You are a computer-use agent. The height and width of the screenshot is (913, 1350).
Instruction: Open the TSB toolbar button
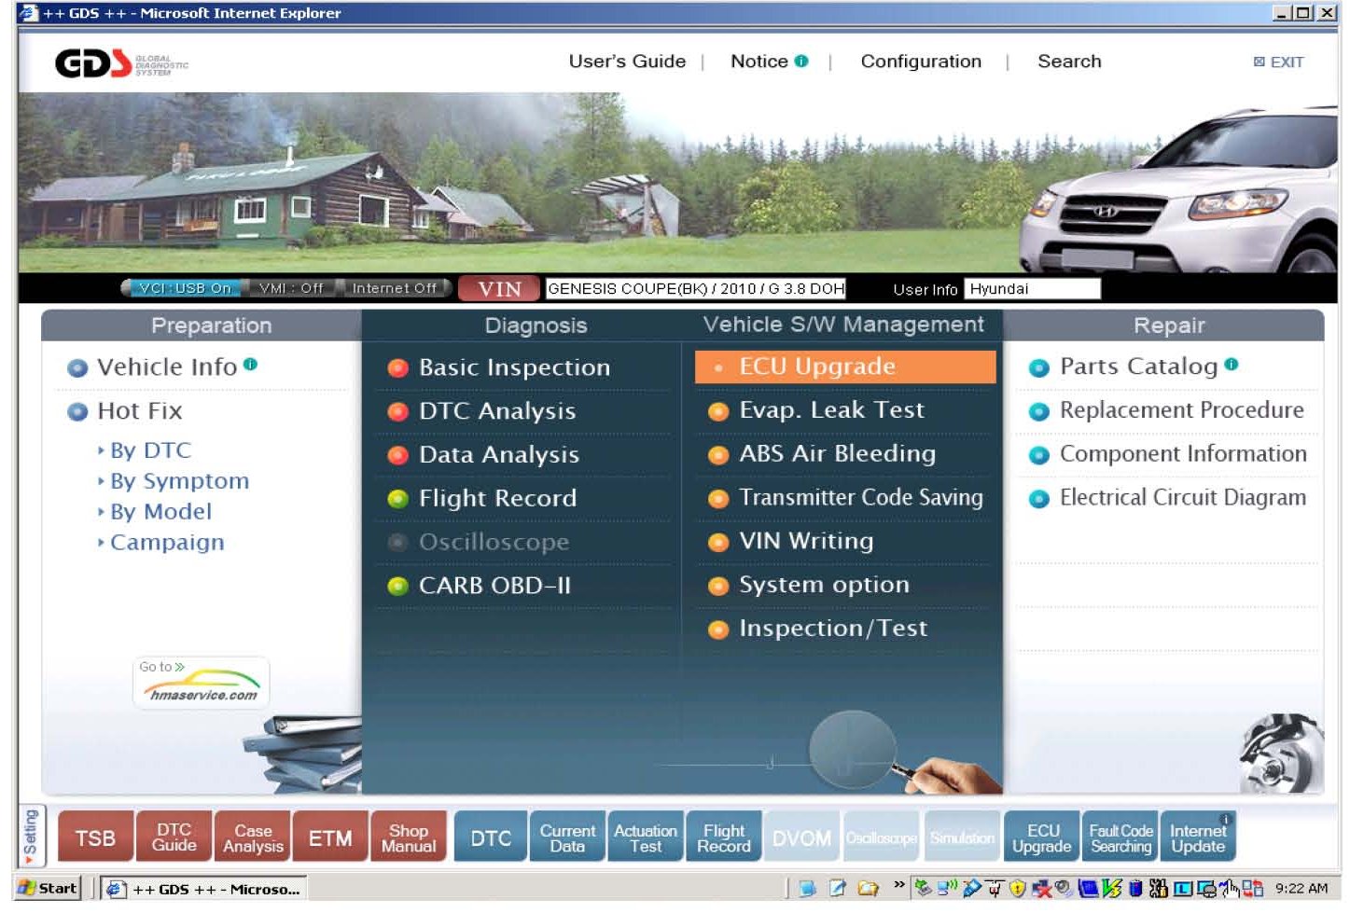(95, 837)
